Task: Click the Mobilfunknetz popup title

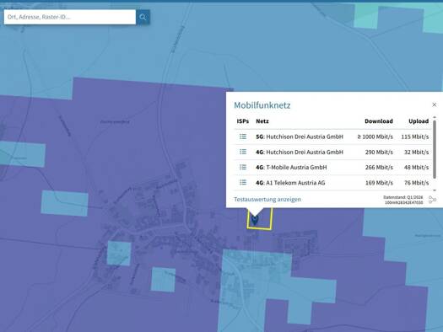Action: click(x=262, y=105)
